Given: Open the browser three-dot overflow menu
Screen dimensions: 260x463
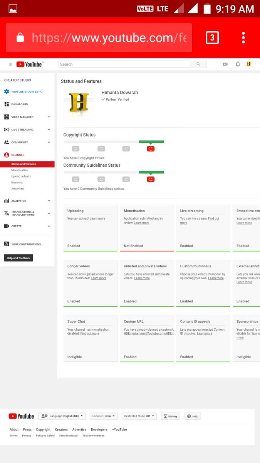Looking at the screenshot, I should [x=243, y=37].
